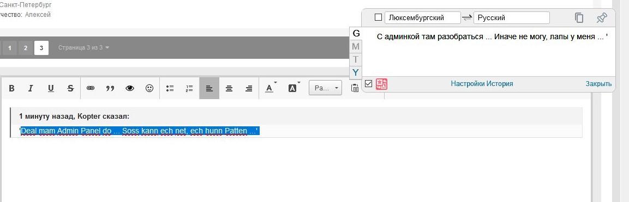The width and height of the screenshot is (629, 202).
Task: Insert a quote block
Action: click(110, 88)
